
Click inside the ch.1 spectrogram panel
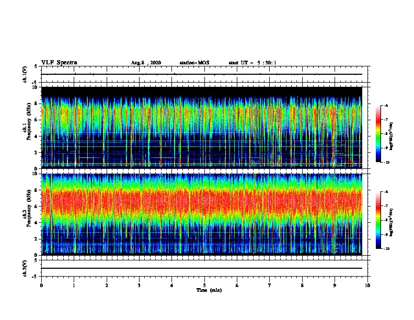coord(202,128)
